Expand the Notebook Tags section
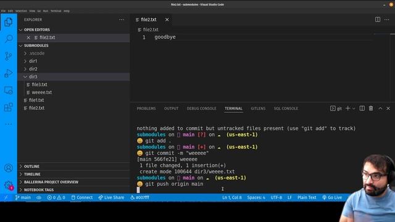 pos(73,190)
